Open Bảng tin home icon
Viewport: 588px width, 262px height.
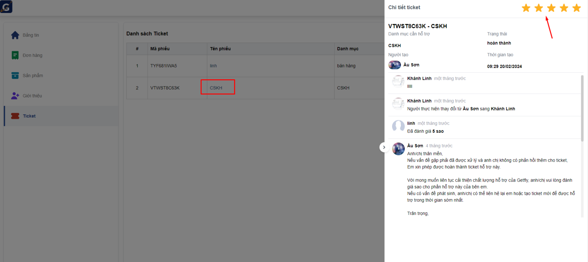pyautogui.click(x=15, y=35)
